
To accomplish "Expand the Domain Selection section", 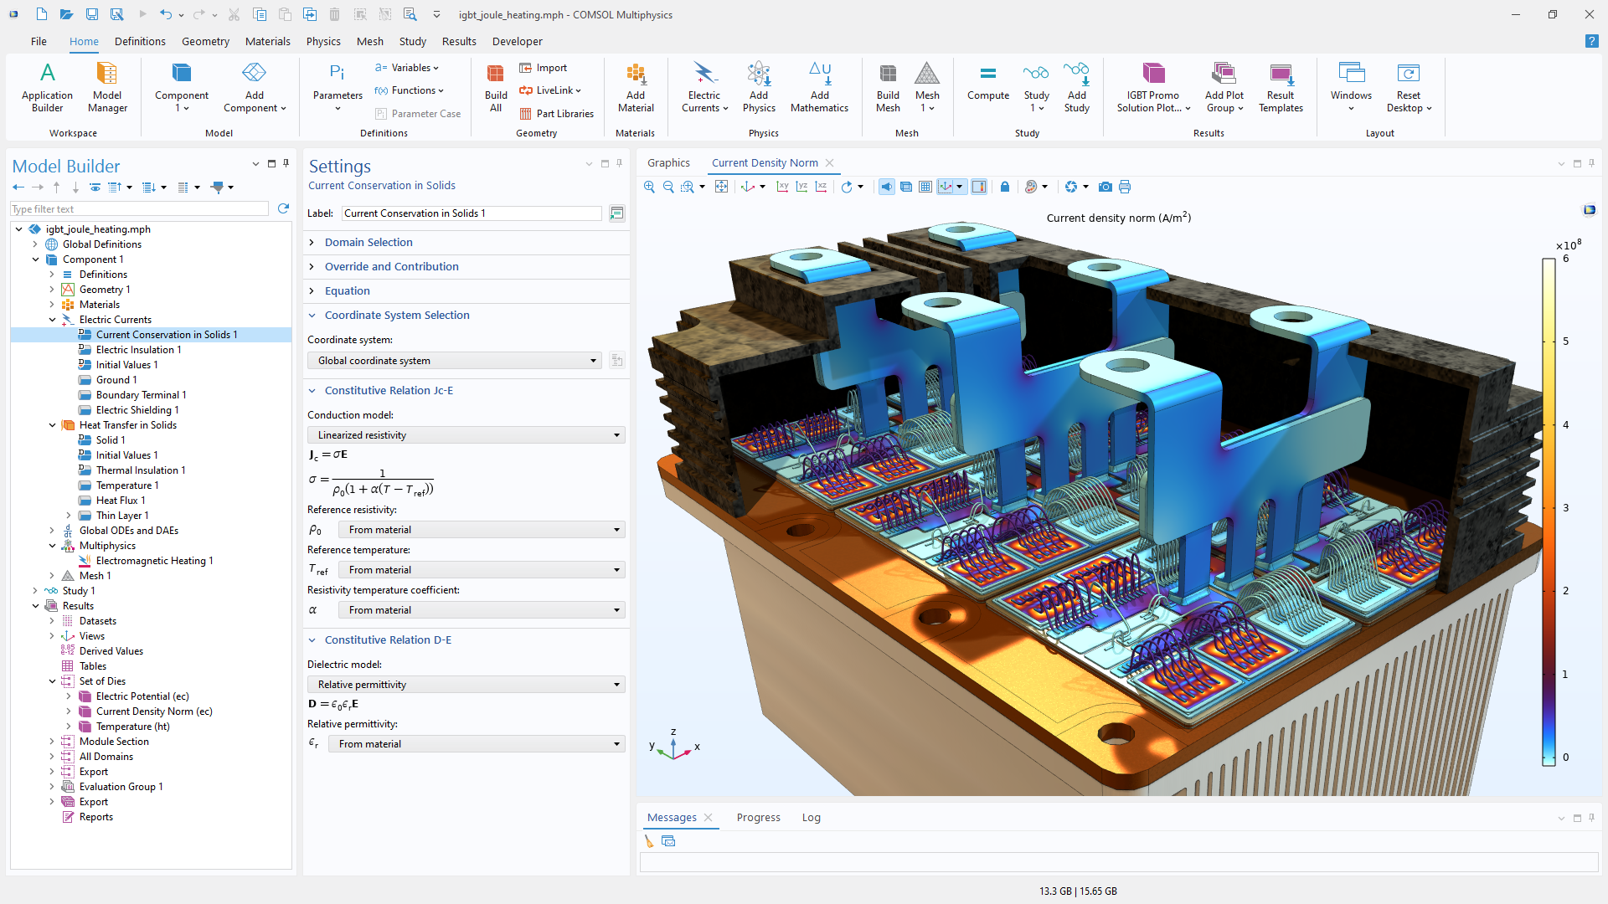I will [368, 243].
